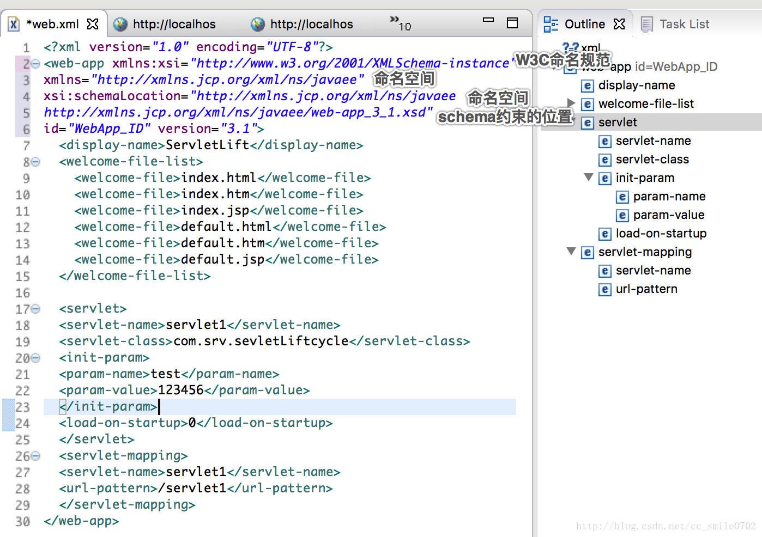This screenshot has height=537, width=762.
Task: Click globe icon of first localhost tab
Action: 120,24
